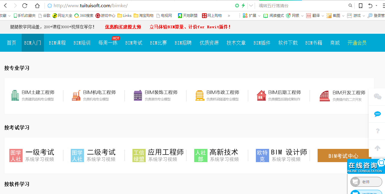Open BIM考试 navigation item

coord(134,43)
